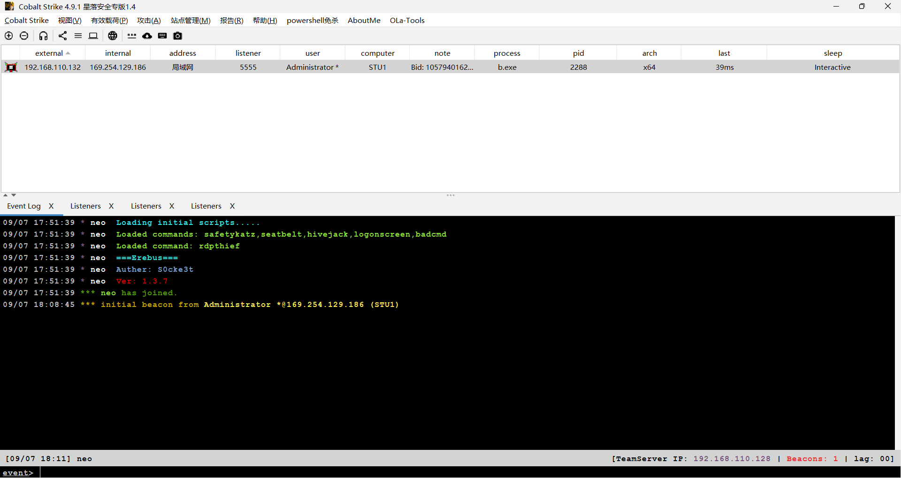The width and height of the screenshot is (901, 478).
Task: Click the Bid: 1057940162... note cell
Action: [x=442, y=67]
